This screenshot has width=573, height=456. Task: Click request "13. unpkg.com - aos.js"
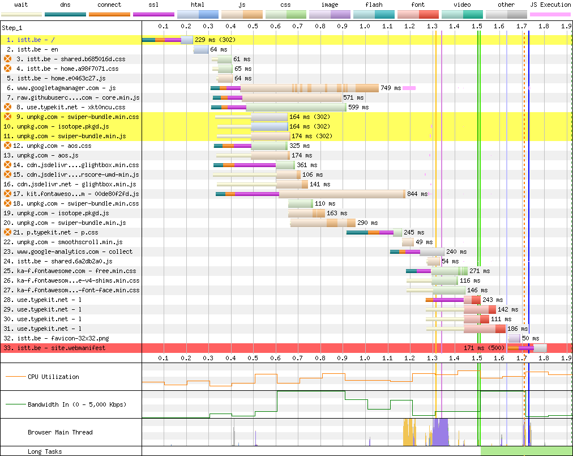(x=41, y=155)
